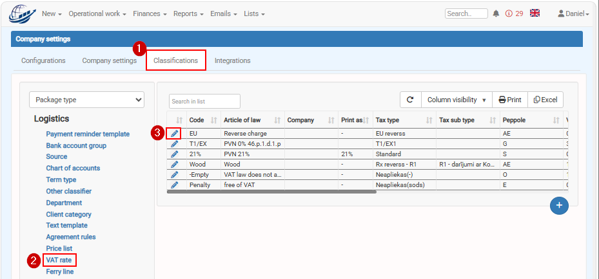
Task: Click the globe company logo
Action: [x=22, y=14]
